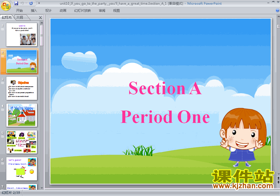Click the thumbnail pane scrollbar thumb
This screenshot has height=196, width=280.
point(42,35)
